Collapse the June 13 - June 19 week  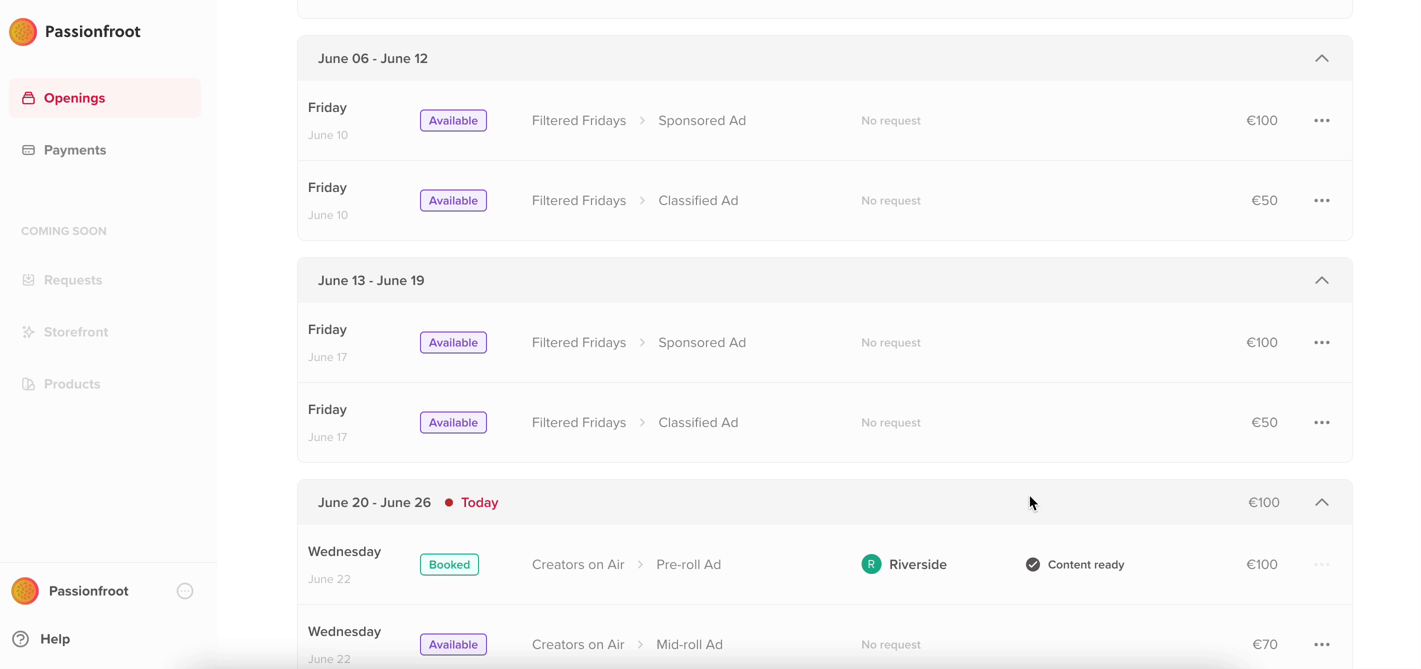1321,280
